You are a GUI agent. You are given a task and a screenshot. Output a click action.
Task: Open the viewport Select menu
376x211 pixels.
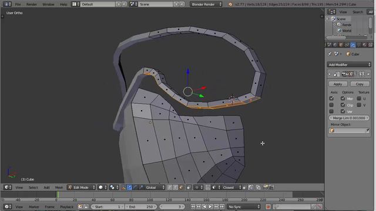[x=33, y=188]
